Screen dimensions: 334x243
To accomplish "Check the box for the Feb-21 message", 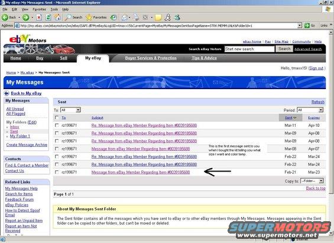I will click(57, 172).
